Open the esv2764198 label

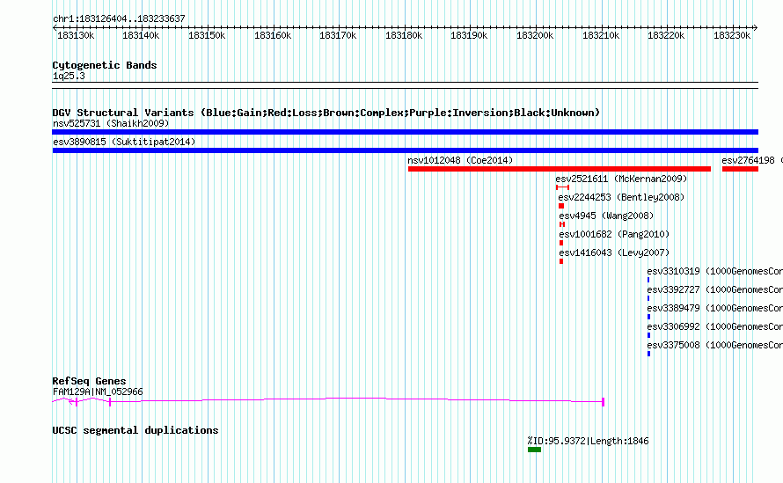click(748, 160)
